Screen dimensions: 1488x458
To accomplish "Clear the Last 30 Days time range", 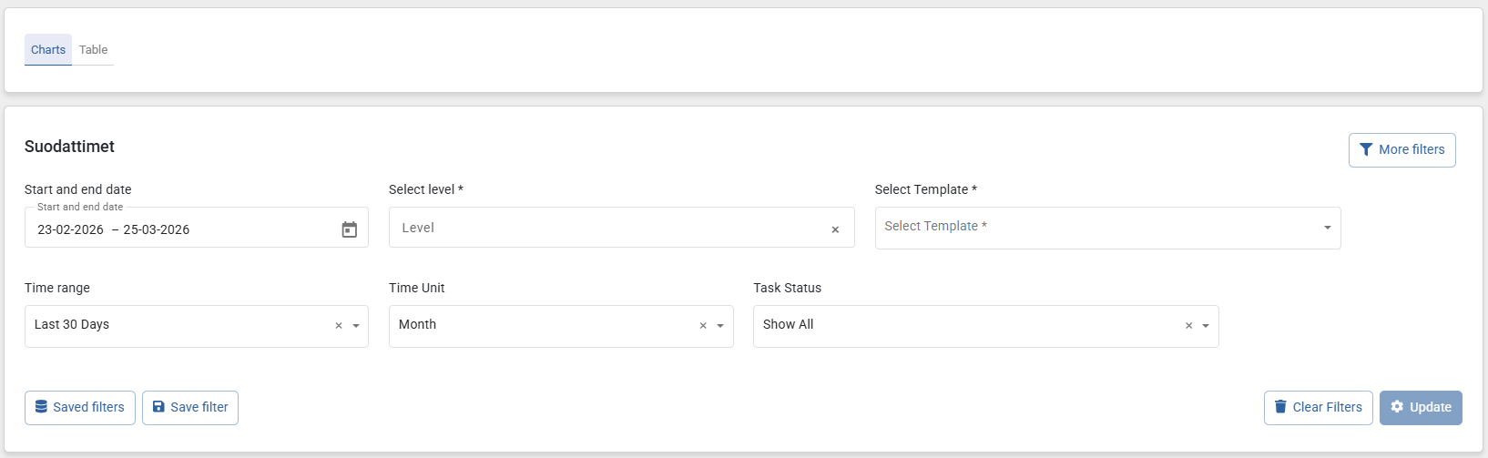I will point(339,326).
